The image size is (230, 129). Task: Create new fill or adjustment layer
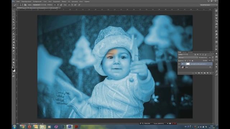202,73
